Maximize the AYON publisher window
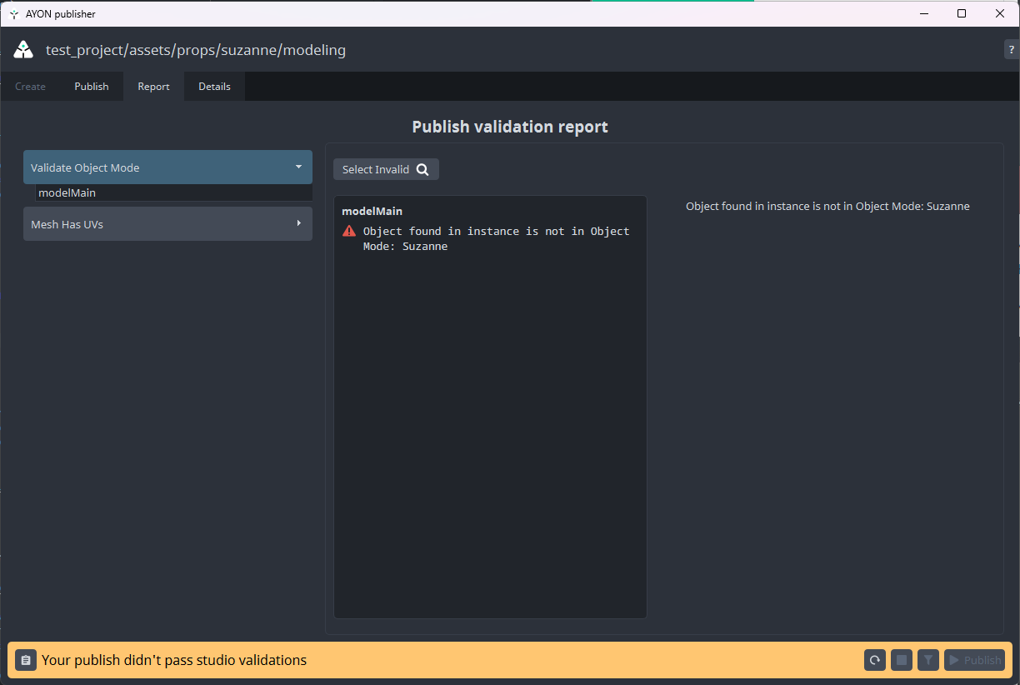 pos(962,13)
